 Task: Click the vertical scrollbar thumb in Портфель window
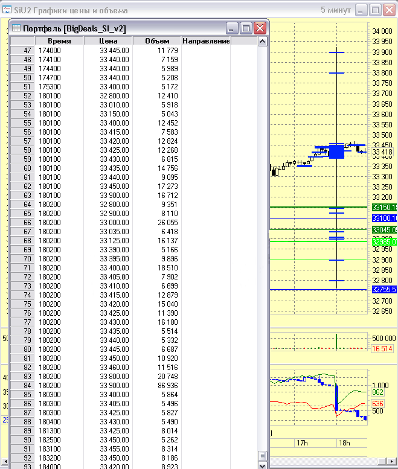pyautogui.click(x=263, y=456)
